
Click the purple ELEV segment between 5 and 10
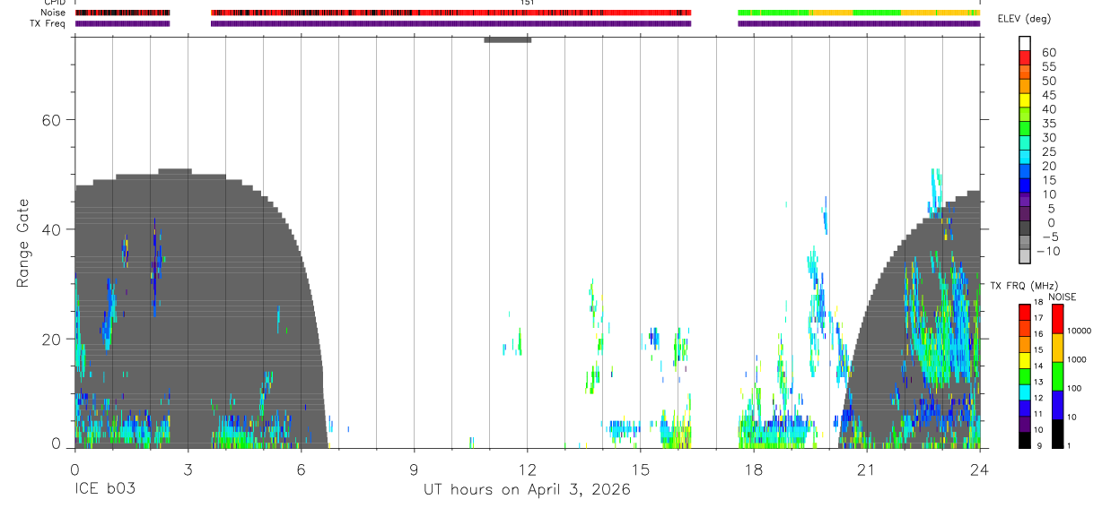[x=1024, y=200]
